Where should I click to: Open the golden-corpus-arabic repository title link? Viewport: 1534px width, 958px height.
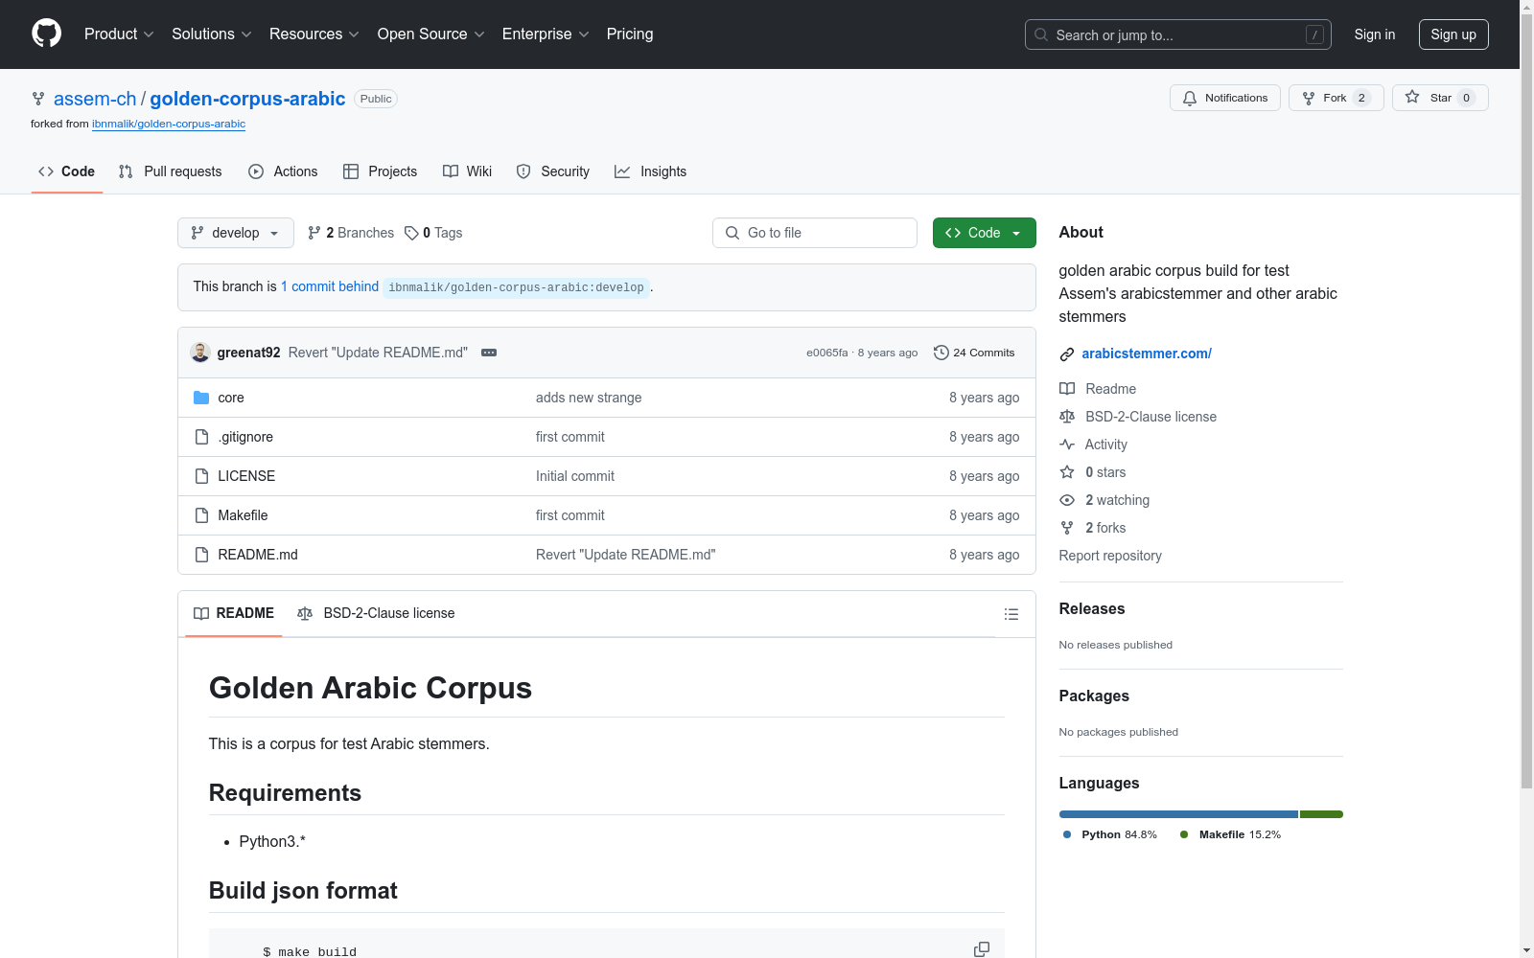pyautogui.click(x=247, y=99)
